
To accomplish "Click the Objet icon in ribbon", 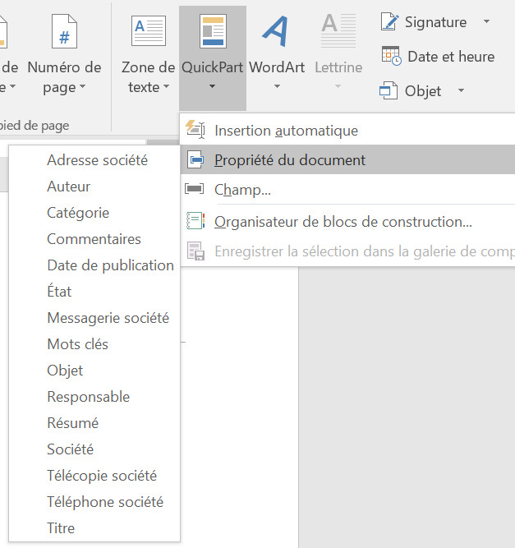I will tap(389, 91).
